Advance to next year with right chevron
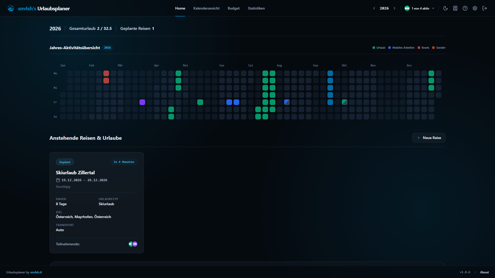495x278 pixels. click(394, 8)
